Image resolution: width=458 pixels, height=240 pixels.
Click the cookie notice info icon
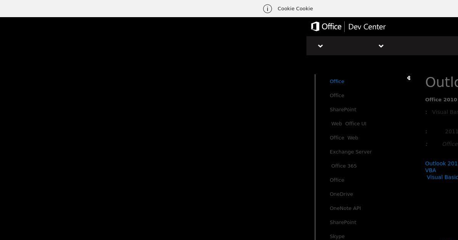(x=268, y=9)
